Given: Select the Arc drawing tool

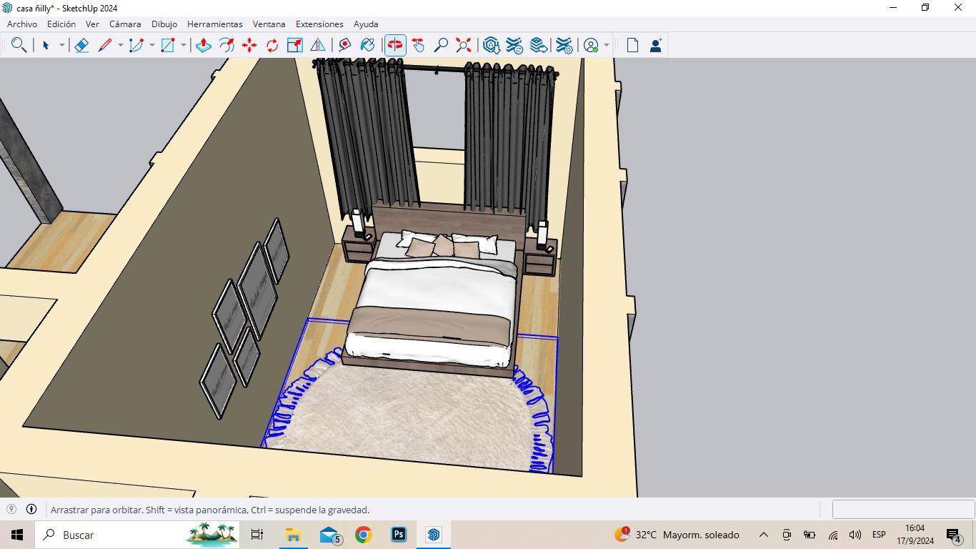Looking at the screenshot, I should click(136, 45).
